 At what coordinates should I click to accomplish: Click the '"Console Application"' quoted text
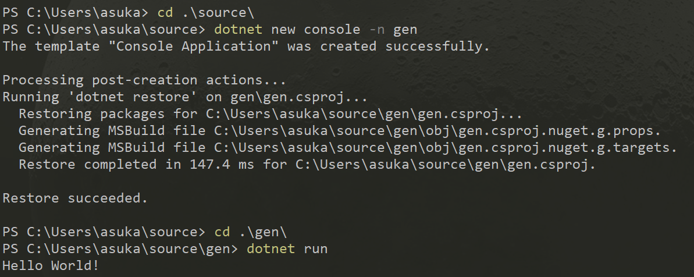tap(193, 47)
